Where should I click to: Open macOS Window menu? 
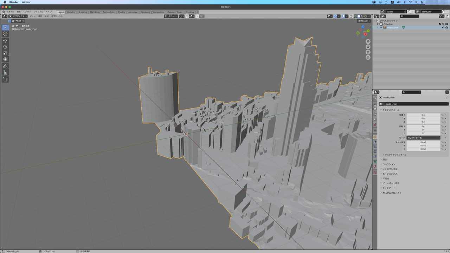26,2
